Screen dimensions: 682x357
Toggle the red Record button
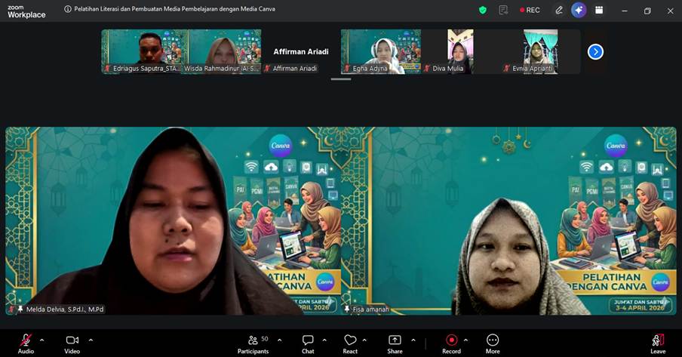tap(451, 340)
